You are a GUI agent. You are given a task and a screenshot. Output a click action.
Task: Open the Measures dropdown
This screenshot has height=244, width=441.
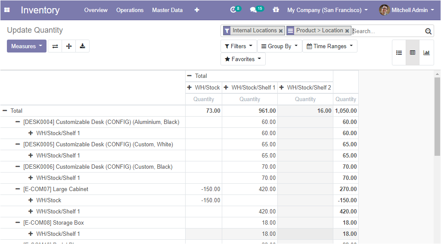pyautogui.click(x=27, y=46)
